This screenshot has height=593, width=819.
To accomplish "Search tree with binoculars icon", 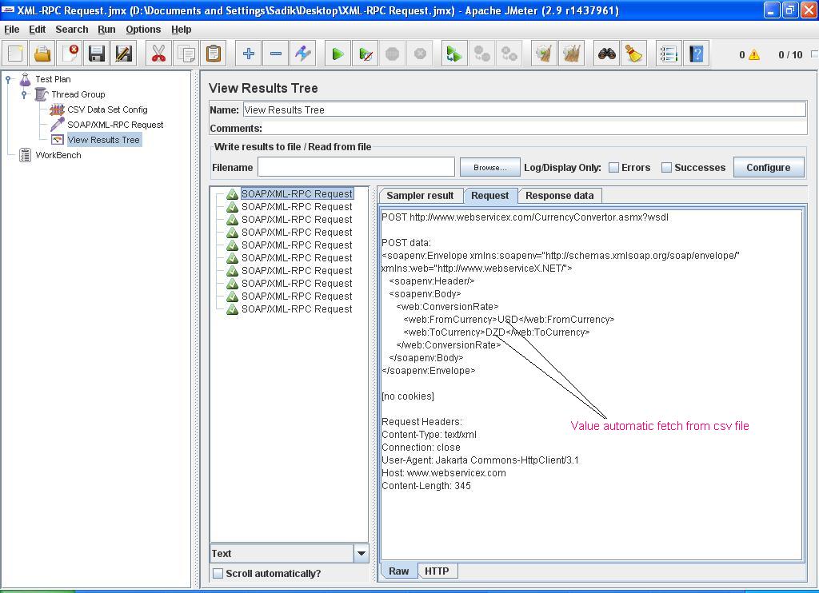I will coord(606,54).
